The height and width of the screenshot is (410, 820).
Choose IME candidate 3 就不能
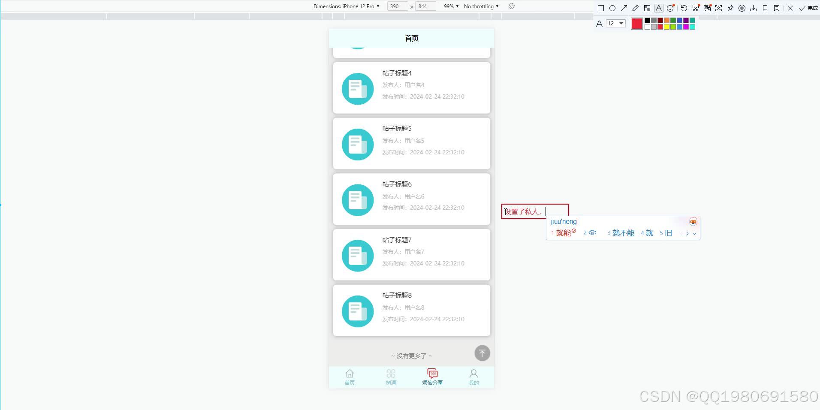pyautogui.click(x=621, y=233)
